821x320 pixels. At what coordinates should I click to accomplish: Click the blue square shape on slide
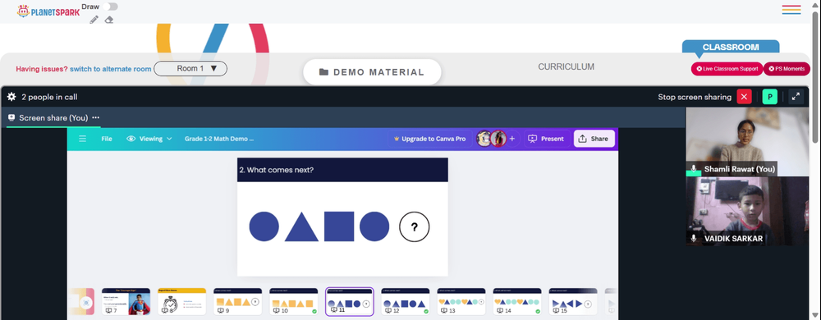pos(339,226)
